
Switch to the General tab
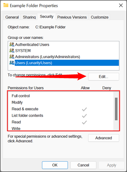[x=12, y=17]
